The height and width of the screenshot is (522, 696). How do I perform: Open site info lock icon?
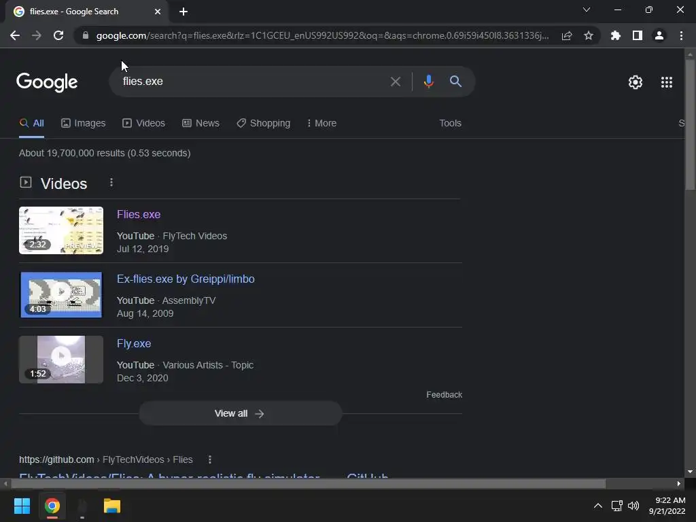[x=86, y=35]
